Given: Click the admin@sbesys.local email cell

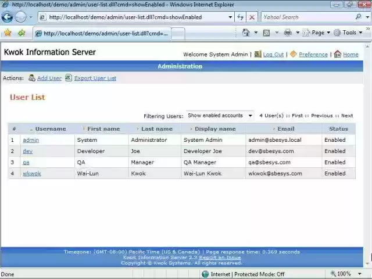Looking at the screenshot, I should 284,140.
